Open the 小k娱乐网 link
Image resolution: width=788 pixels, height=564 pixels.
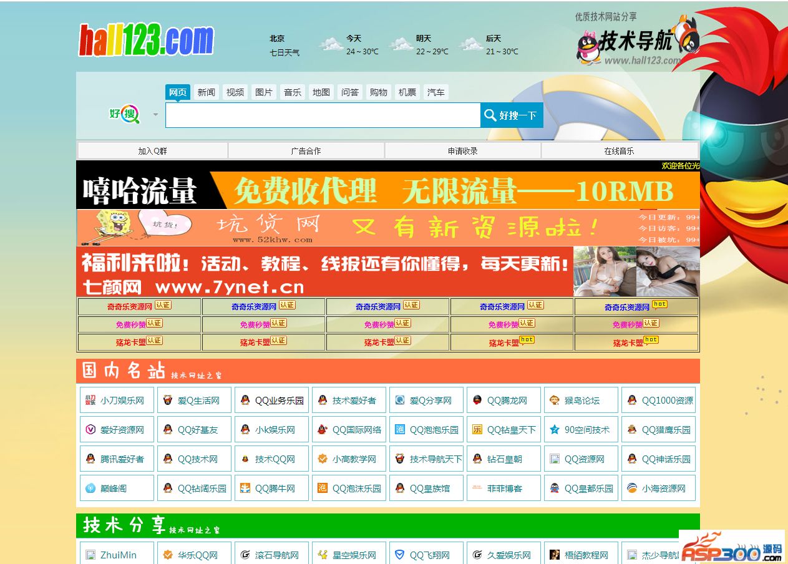click(275, 430)
